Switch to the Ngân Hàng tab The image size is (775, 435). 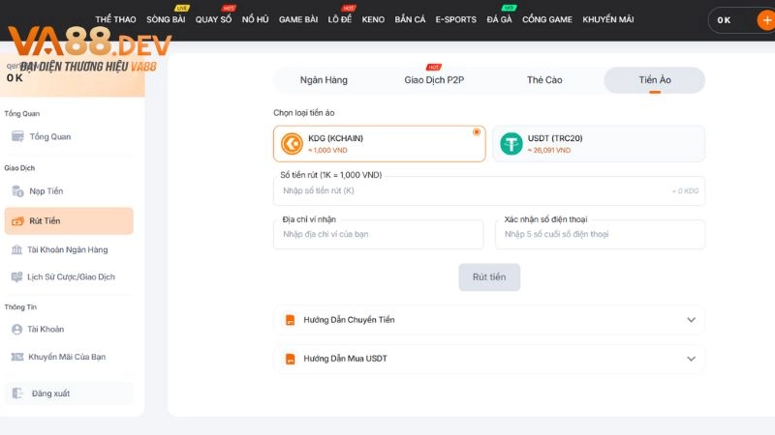(x=324, y=80)
